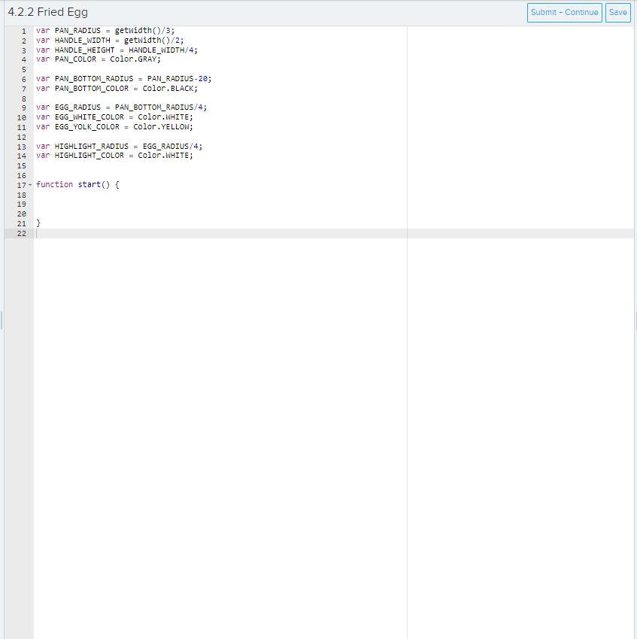Click line number 19 in the gutter

[x=22, y=204]
